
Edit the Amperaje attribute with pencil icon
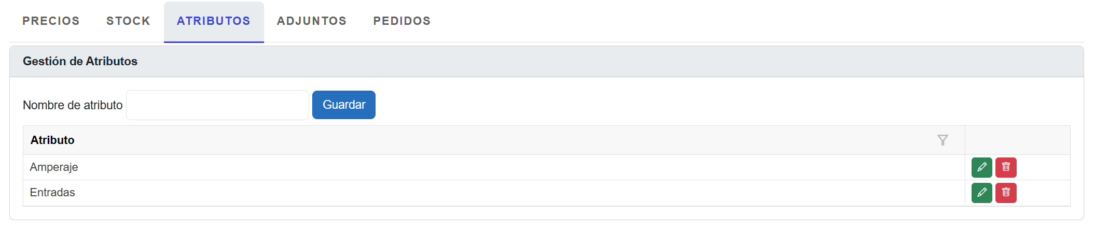point(981,167)
